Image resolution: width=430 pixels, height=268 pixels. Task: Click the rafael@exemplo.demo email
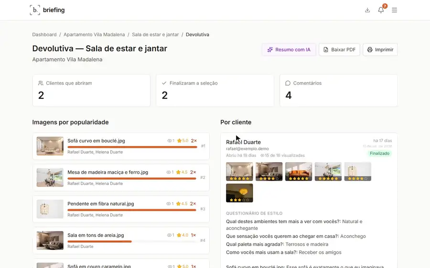[x=247, y=149]
